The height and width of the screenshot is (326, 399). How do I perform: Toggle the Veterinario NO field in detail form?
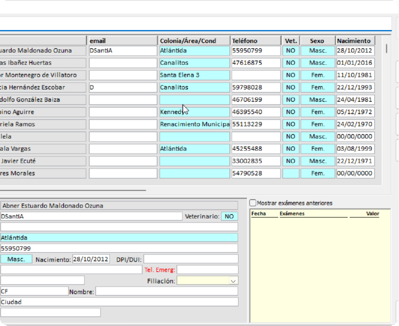point(229,216)
